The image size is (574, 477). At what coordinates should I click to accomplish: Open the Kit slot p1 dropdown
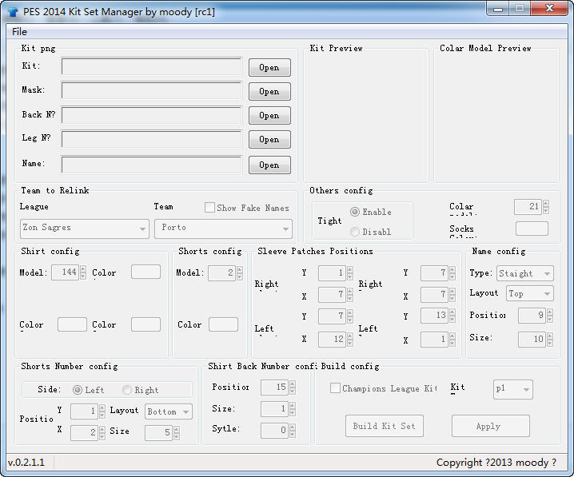(513, 389)
